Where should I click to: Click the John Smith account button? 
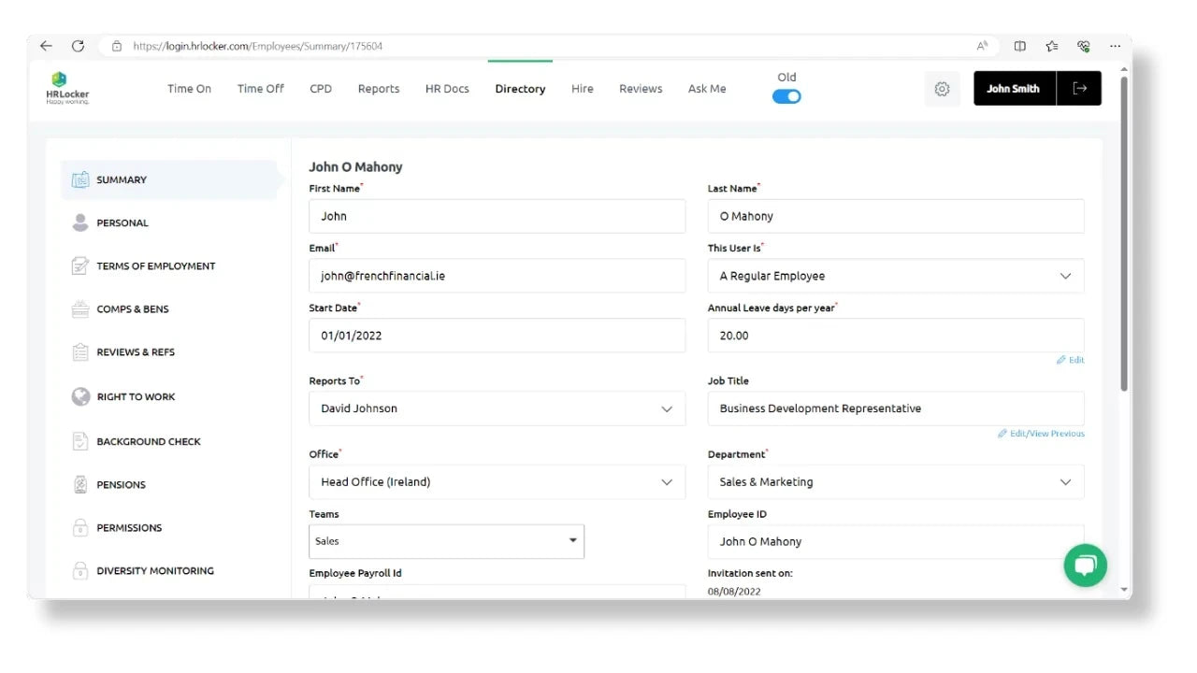point(1014,89)
